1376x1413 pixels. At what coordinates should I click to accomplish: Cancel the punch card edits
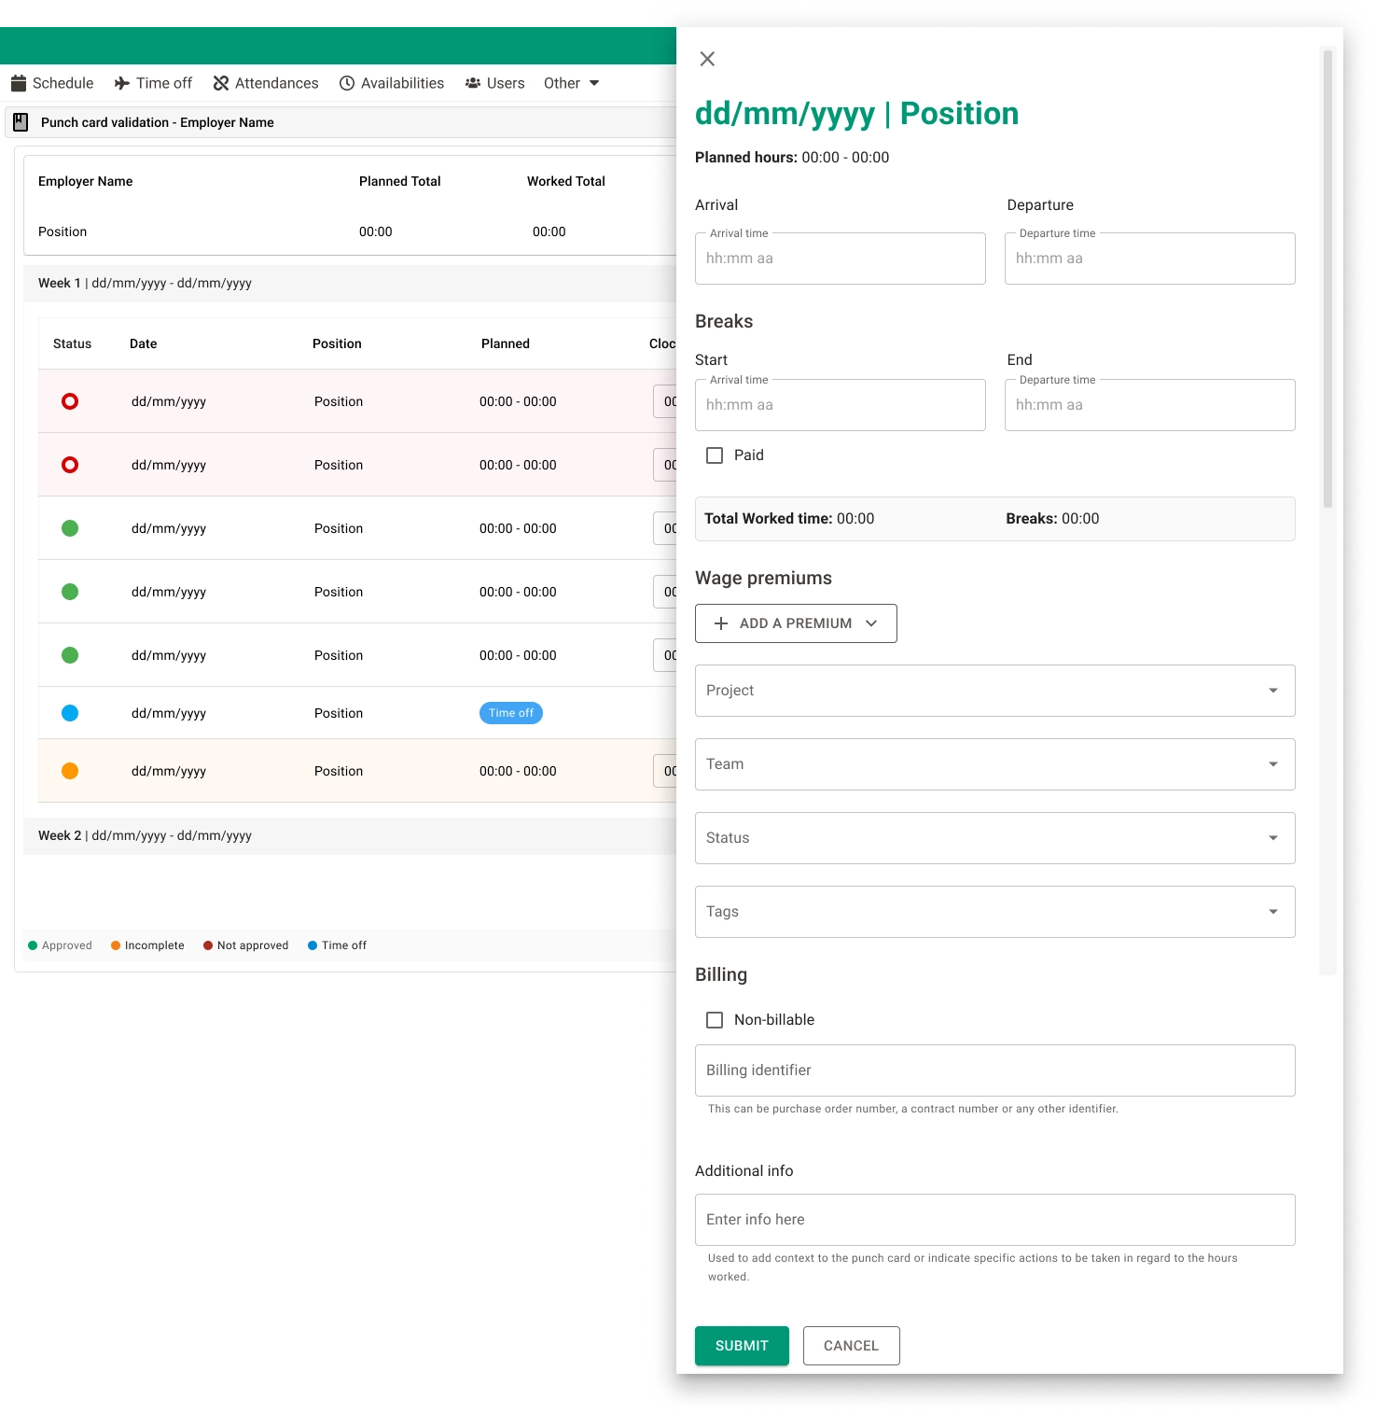[x=851, y=1345]
